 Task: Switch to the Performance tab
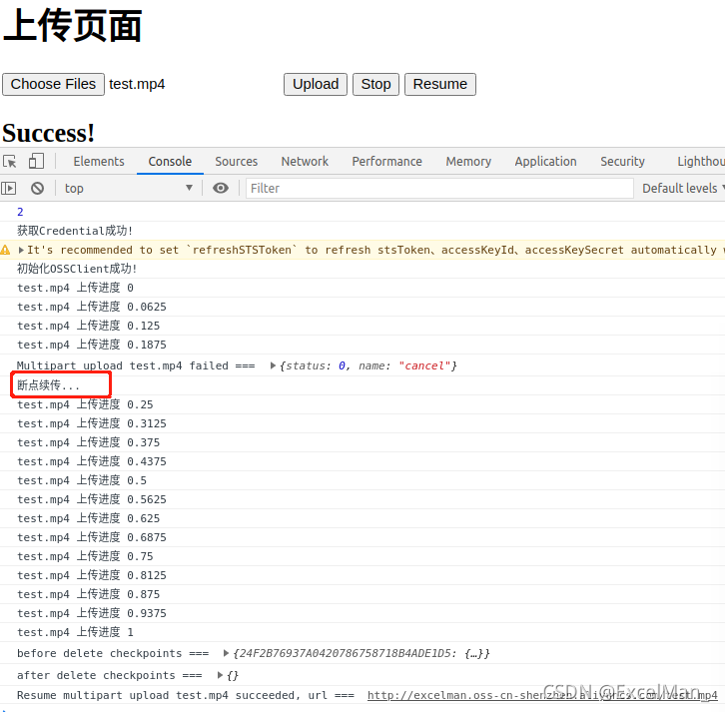tap(387, 162)
